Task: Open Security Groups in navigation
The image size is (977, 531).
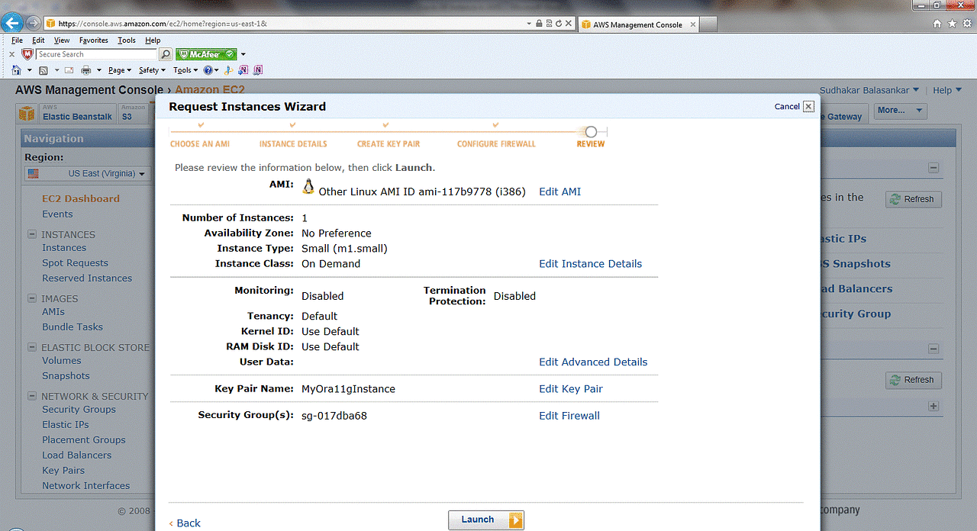Action: [x=79, y=410]
